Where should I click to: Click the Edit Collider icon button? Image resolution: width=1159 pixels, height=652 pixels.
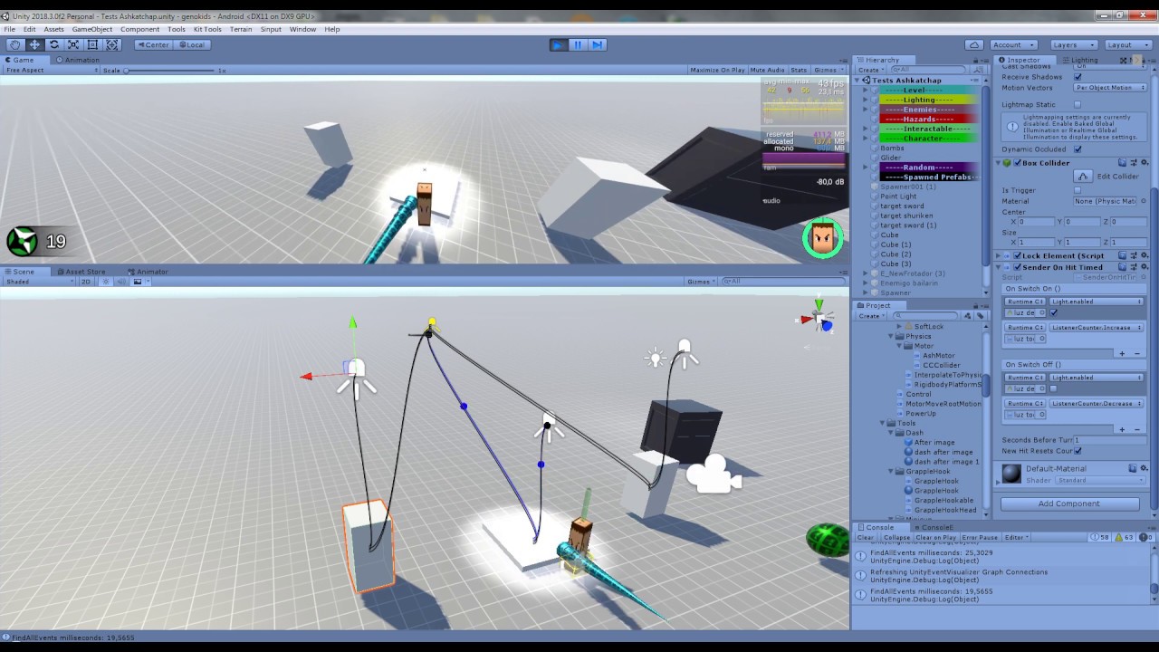pyautogui.click(x=1083, y=176)
